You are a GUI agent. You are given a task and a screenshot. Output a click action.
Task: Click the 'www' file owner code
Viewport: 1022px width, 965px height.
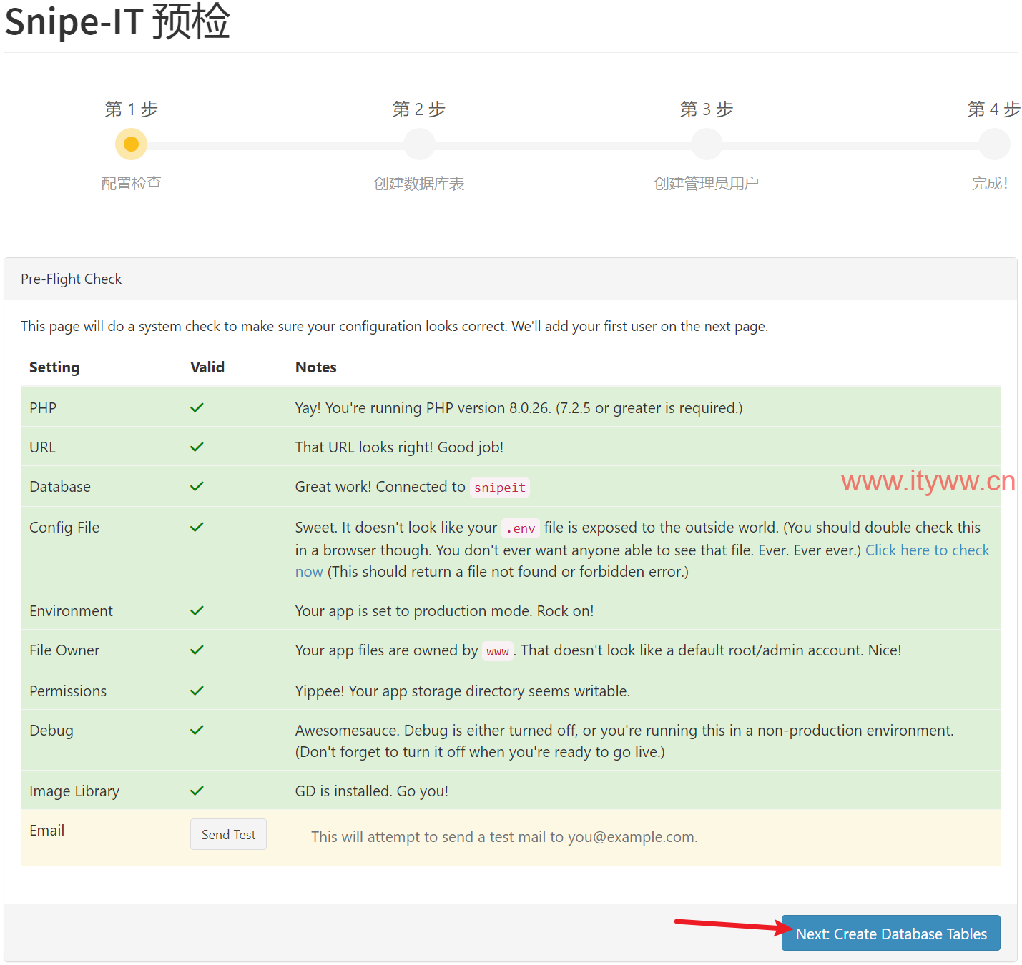tap(498, 651)
